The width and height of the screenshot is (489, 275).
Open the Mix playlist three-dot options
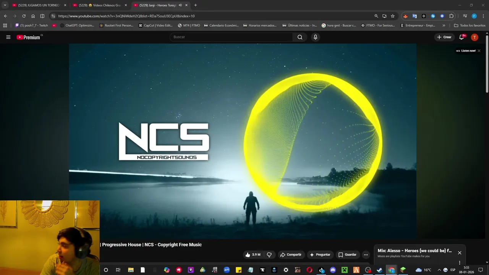[x=460, y=263]
